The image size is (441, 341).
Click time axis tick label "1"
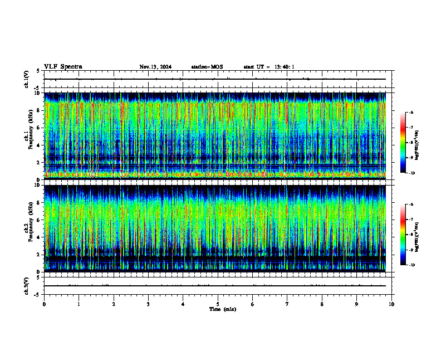click(x=79, y=304)
